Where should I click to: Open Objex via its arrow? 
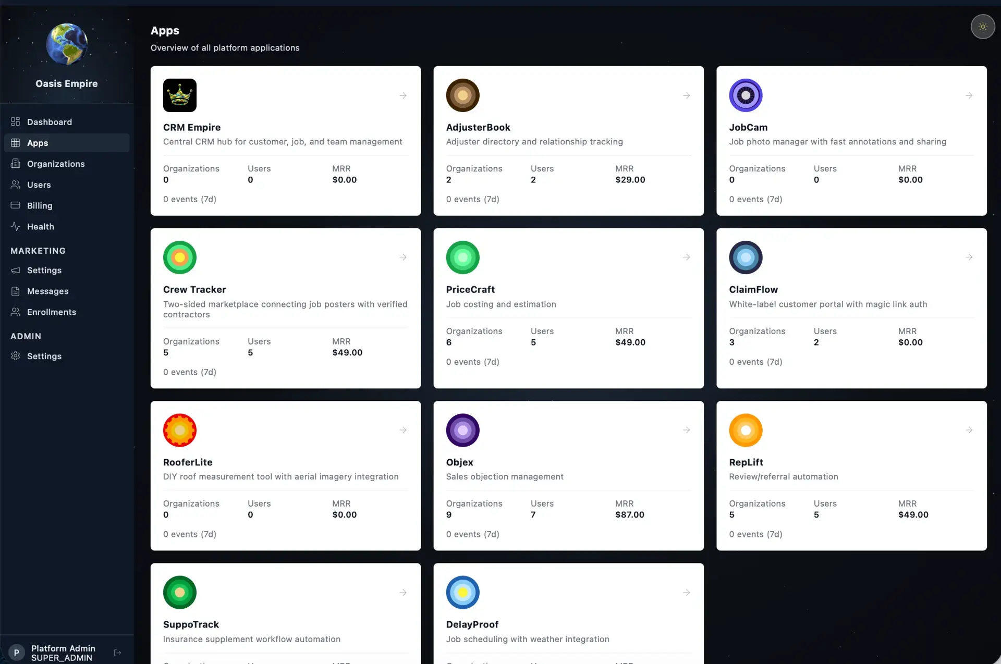[x=687, y=430]
